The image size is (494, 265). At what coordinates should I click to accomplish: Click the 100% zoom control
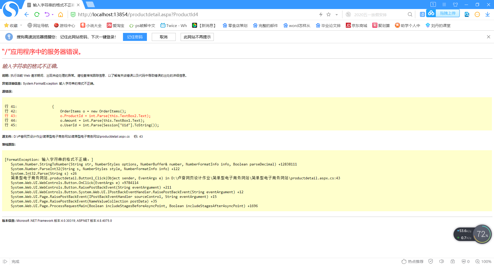483,261
